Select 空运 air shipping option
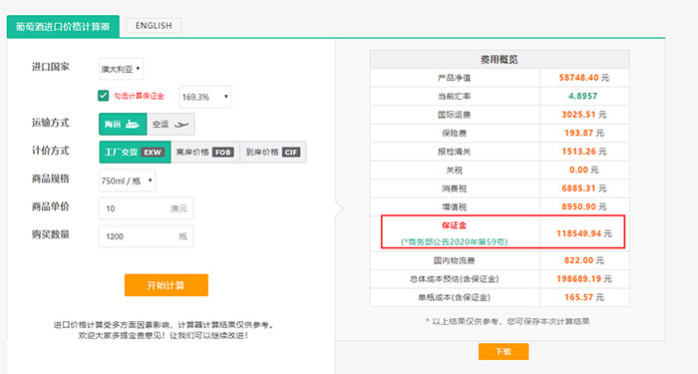Screen dimensions: 698x374 171,125
